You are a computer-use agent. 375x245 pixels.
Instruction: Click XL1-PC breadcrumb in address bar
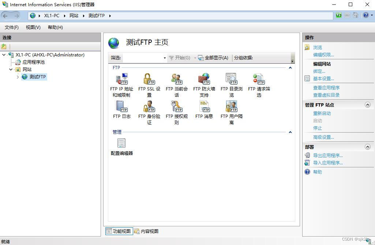[52, 16]
